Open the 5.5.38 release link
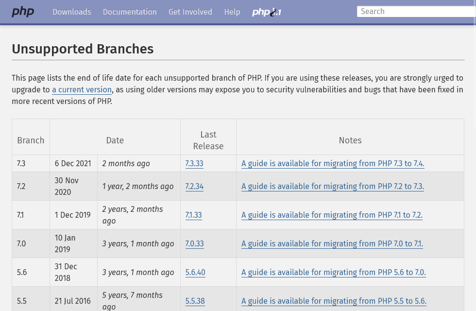Screen dimensions: 476x311 (195, 301)
